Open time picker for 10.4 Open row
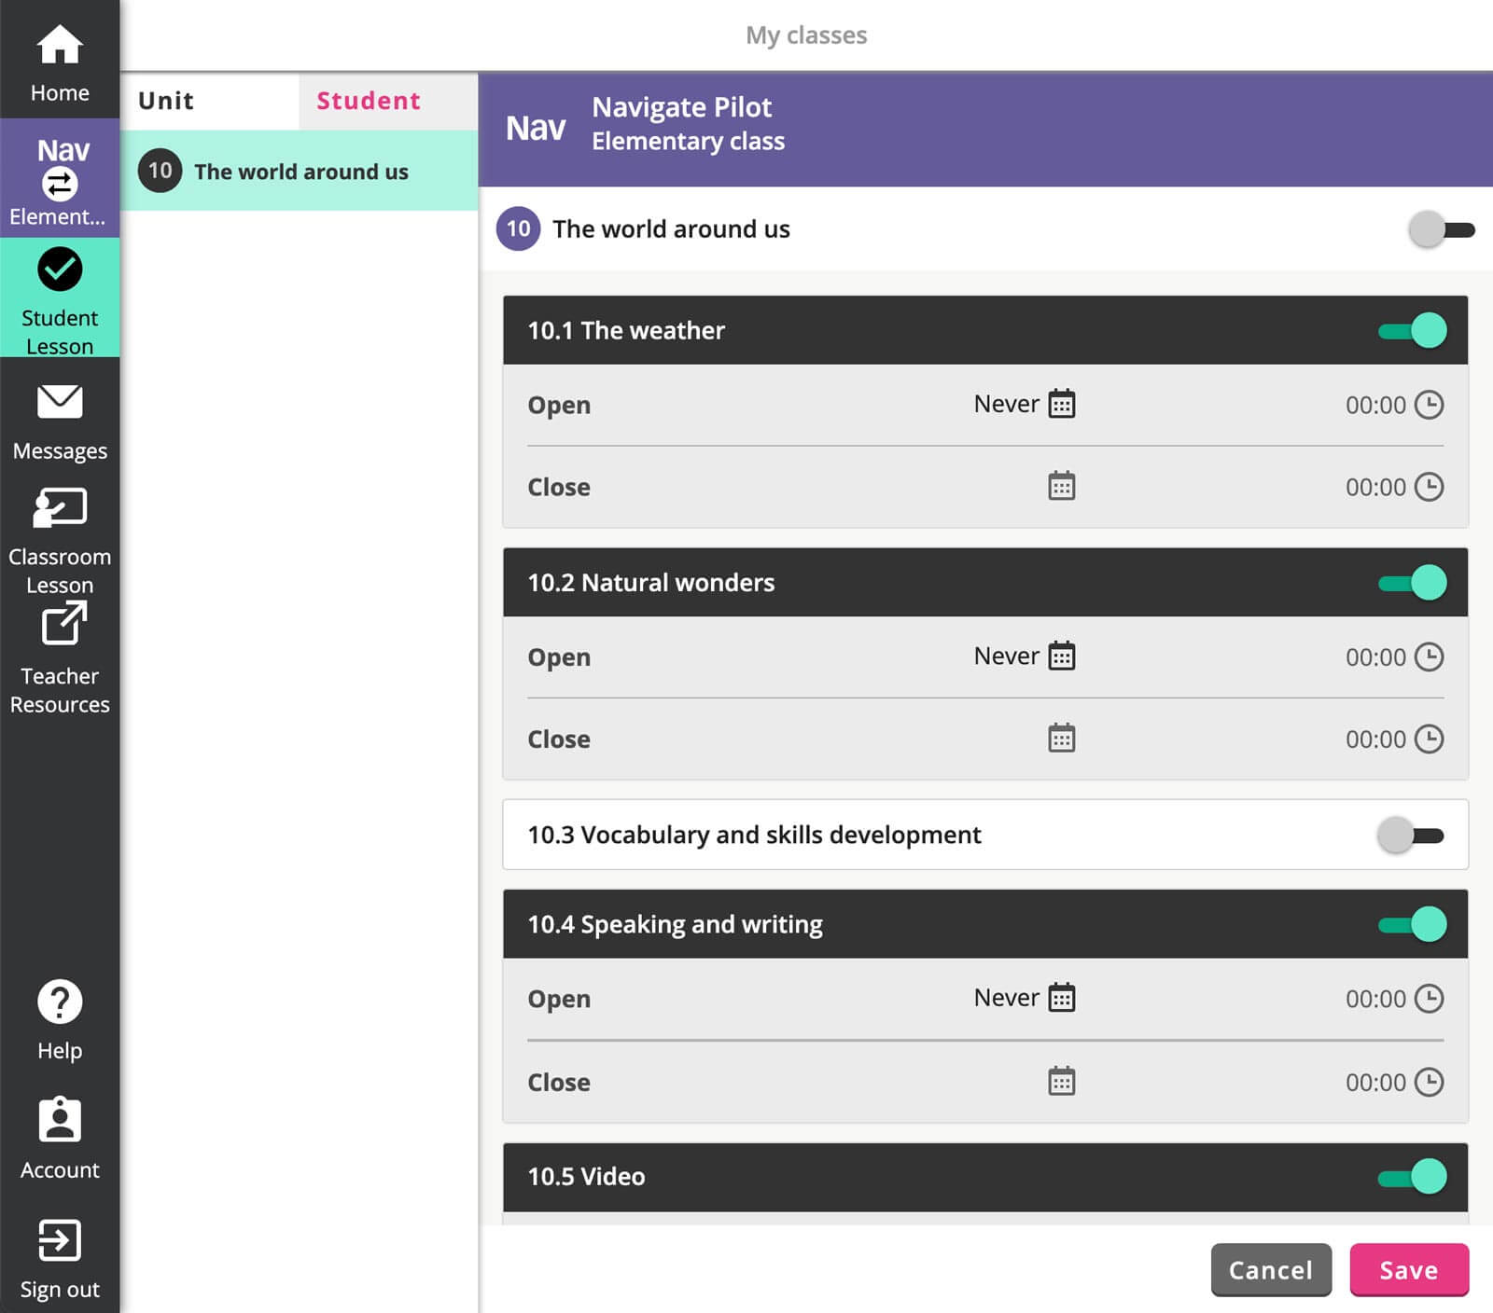Viewport: 1493px width, 1313px height. pos(1429,999)
